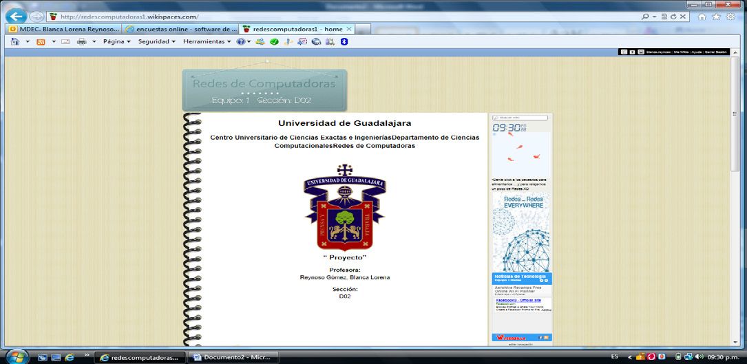
Task: Click the Ayuda link in wiki bar
Action: coord(697,52)
